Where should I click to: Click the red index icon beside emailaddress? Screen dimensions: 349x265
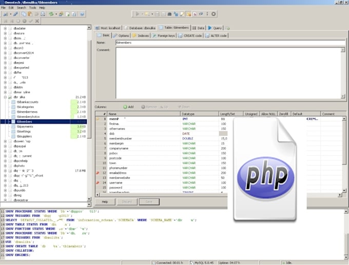98,173
